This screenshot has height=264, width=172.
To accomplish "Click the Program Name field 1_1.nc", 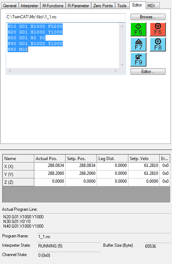I will tap(104, 237).
